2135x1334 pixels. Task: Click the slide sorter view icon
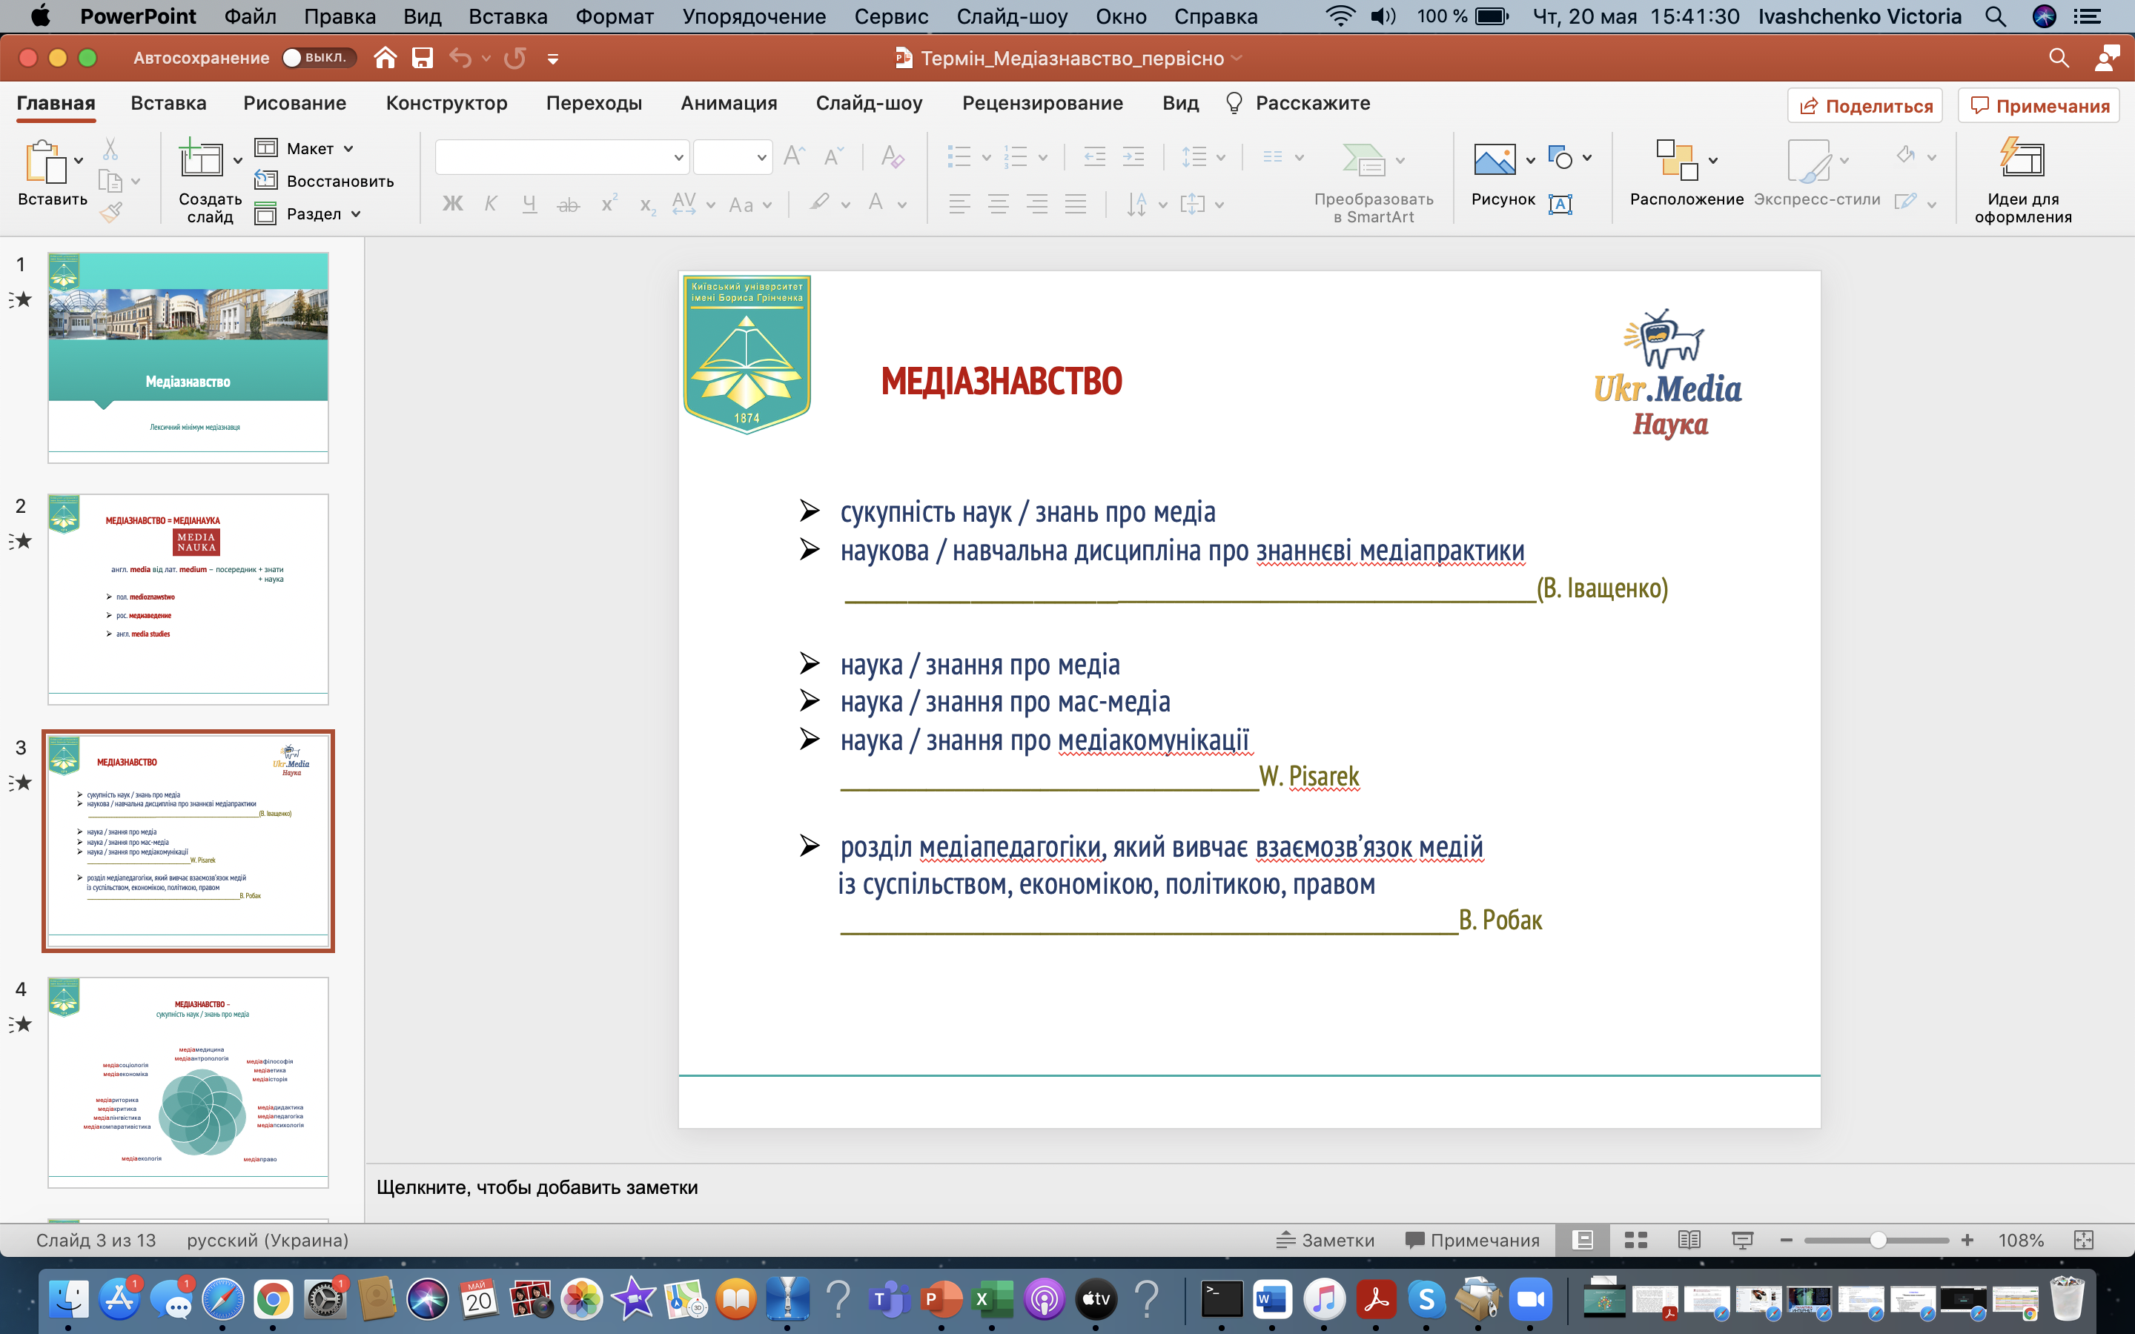(1635, 1240)
